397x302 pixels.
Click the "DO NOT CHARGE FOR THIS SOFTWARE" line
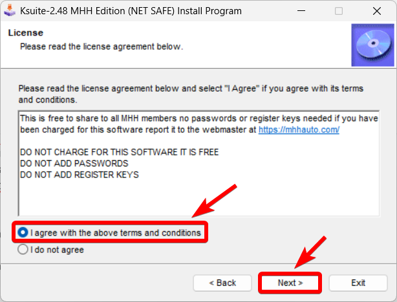[119, 152]
